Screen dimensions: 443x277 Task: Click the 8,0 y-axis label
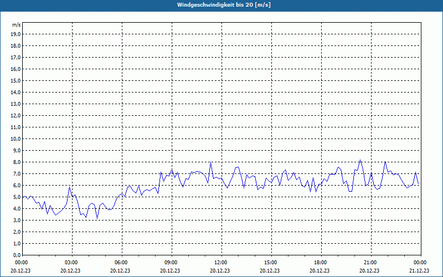(17, 162)
